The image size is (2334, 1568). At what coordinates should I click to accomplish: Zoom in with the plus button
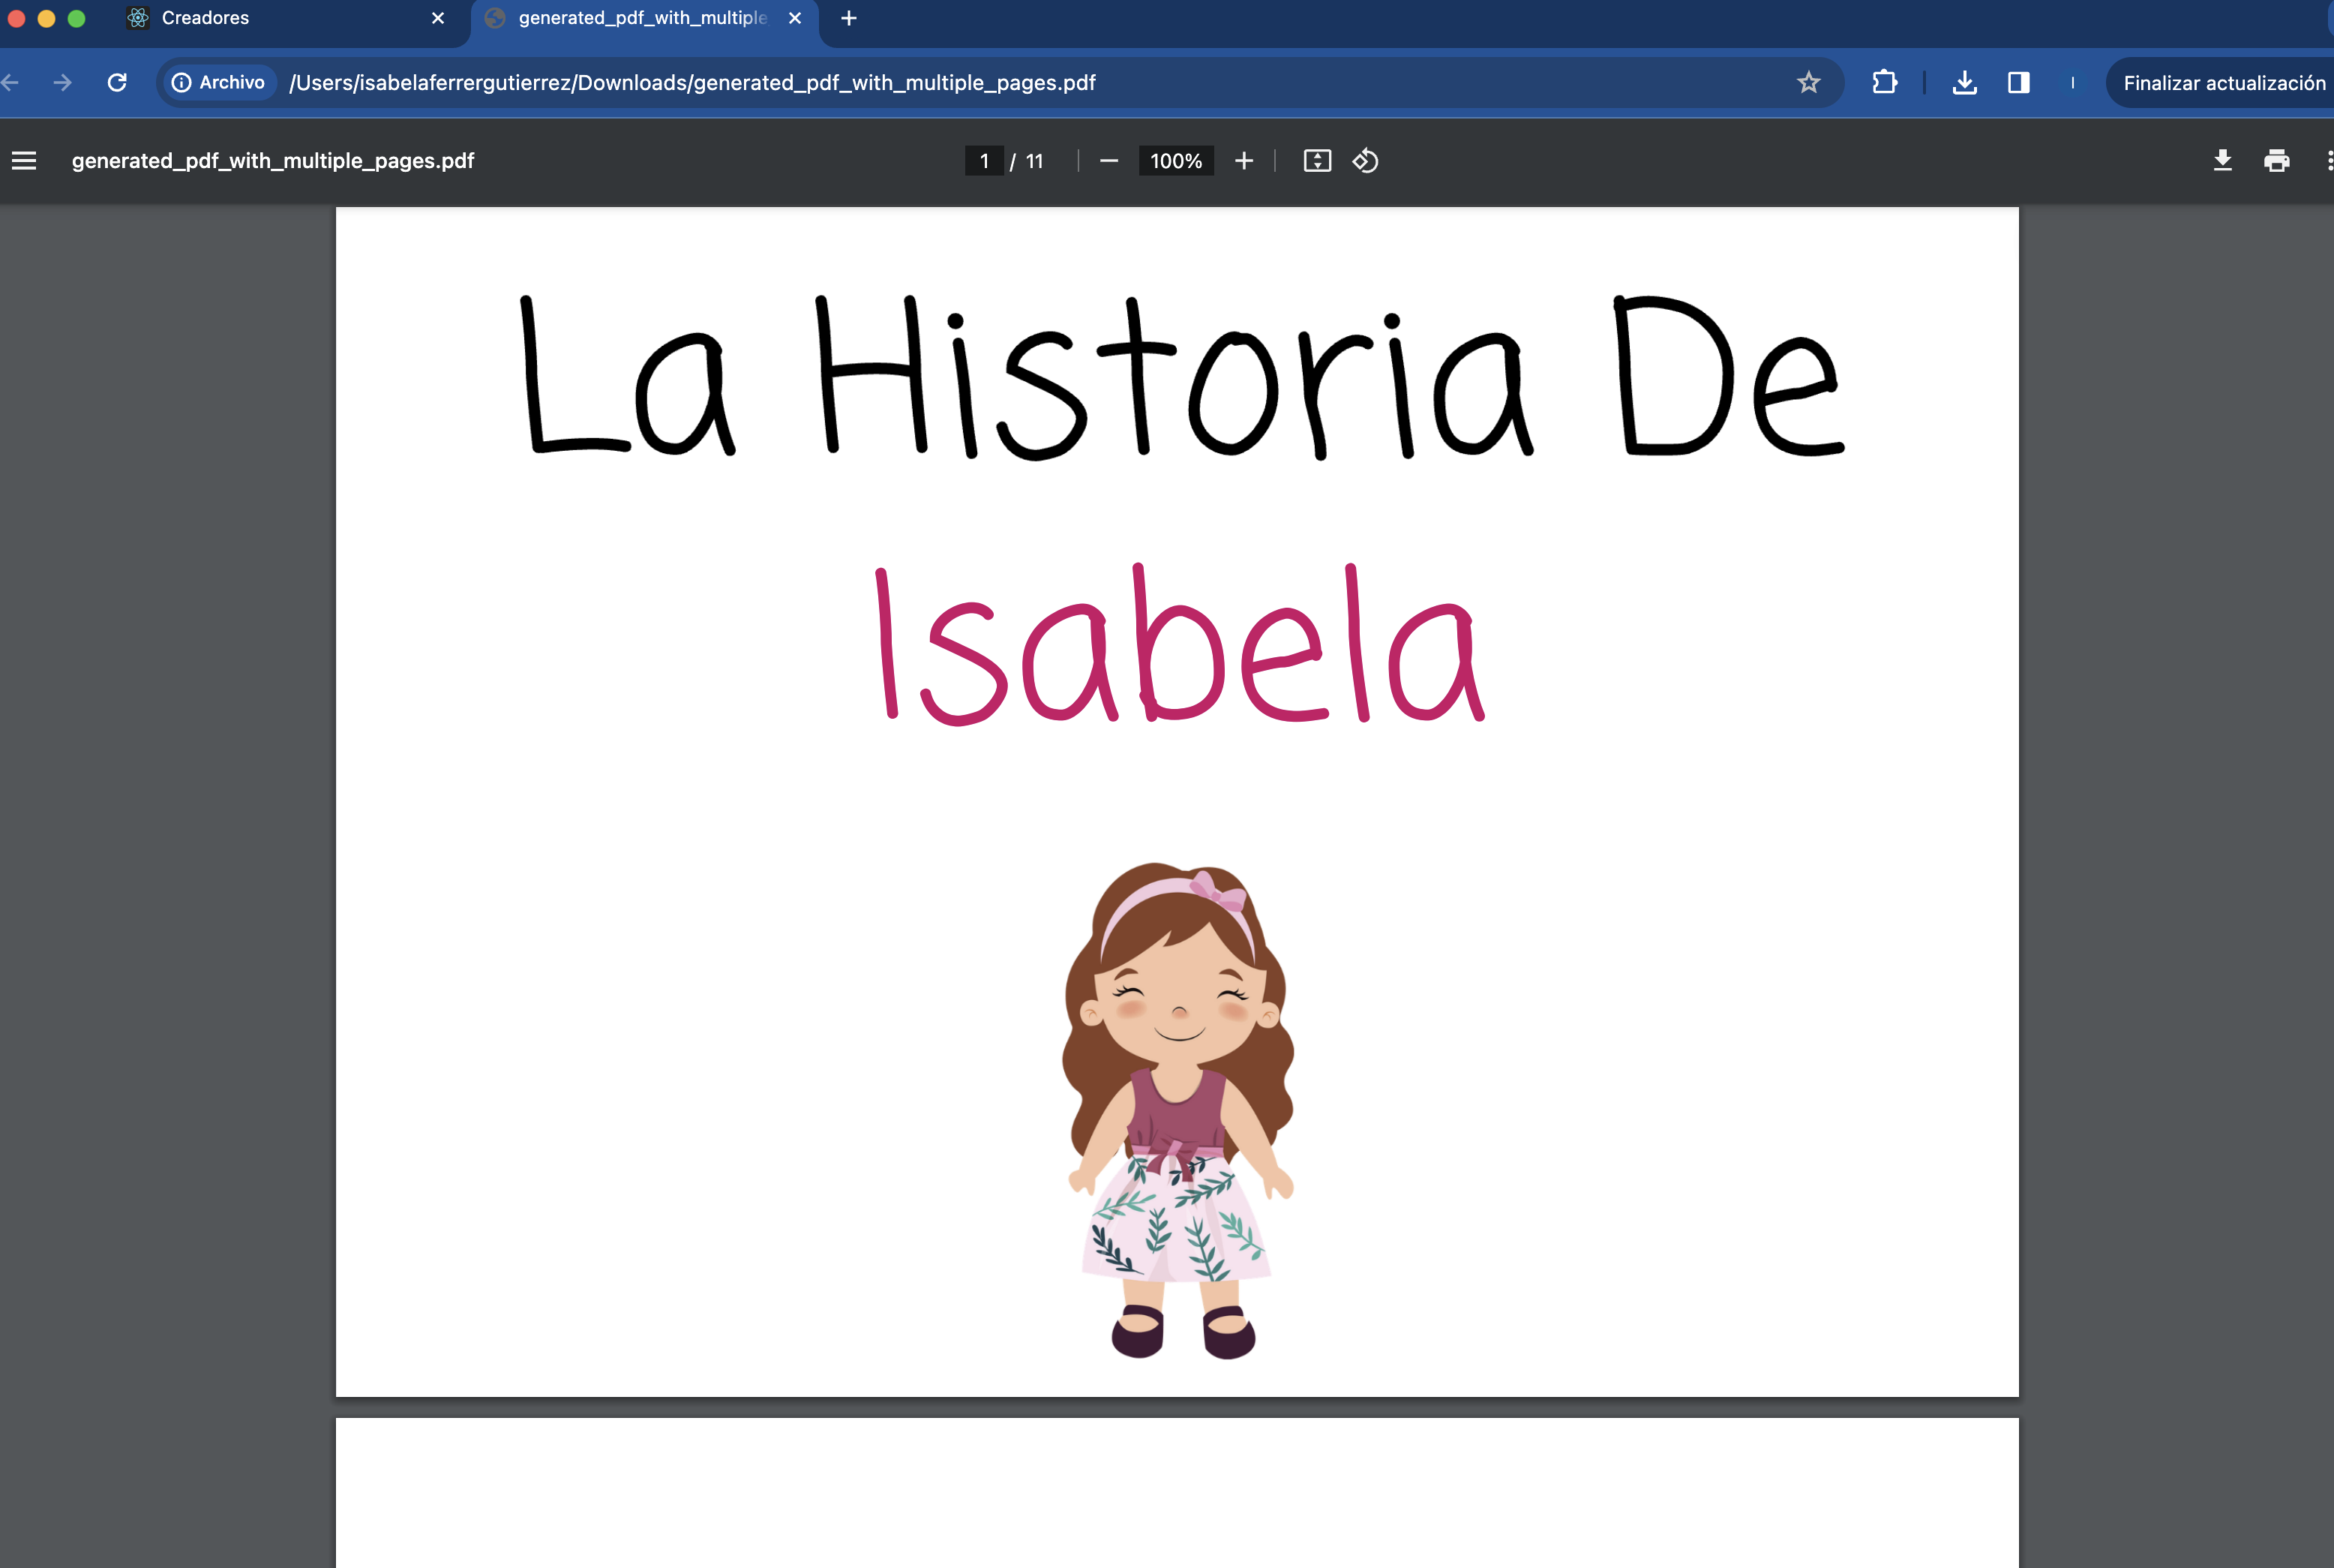click(1243, 161)
